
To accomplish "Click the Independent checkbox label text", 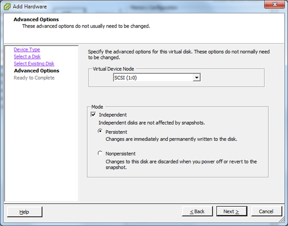I will (112, 114).
